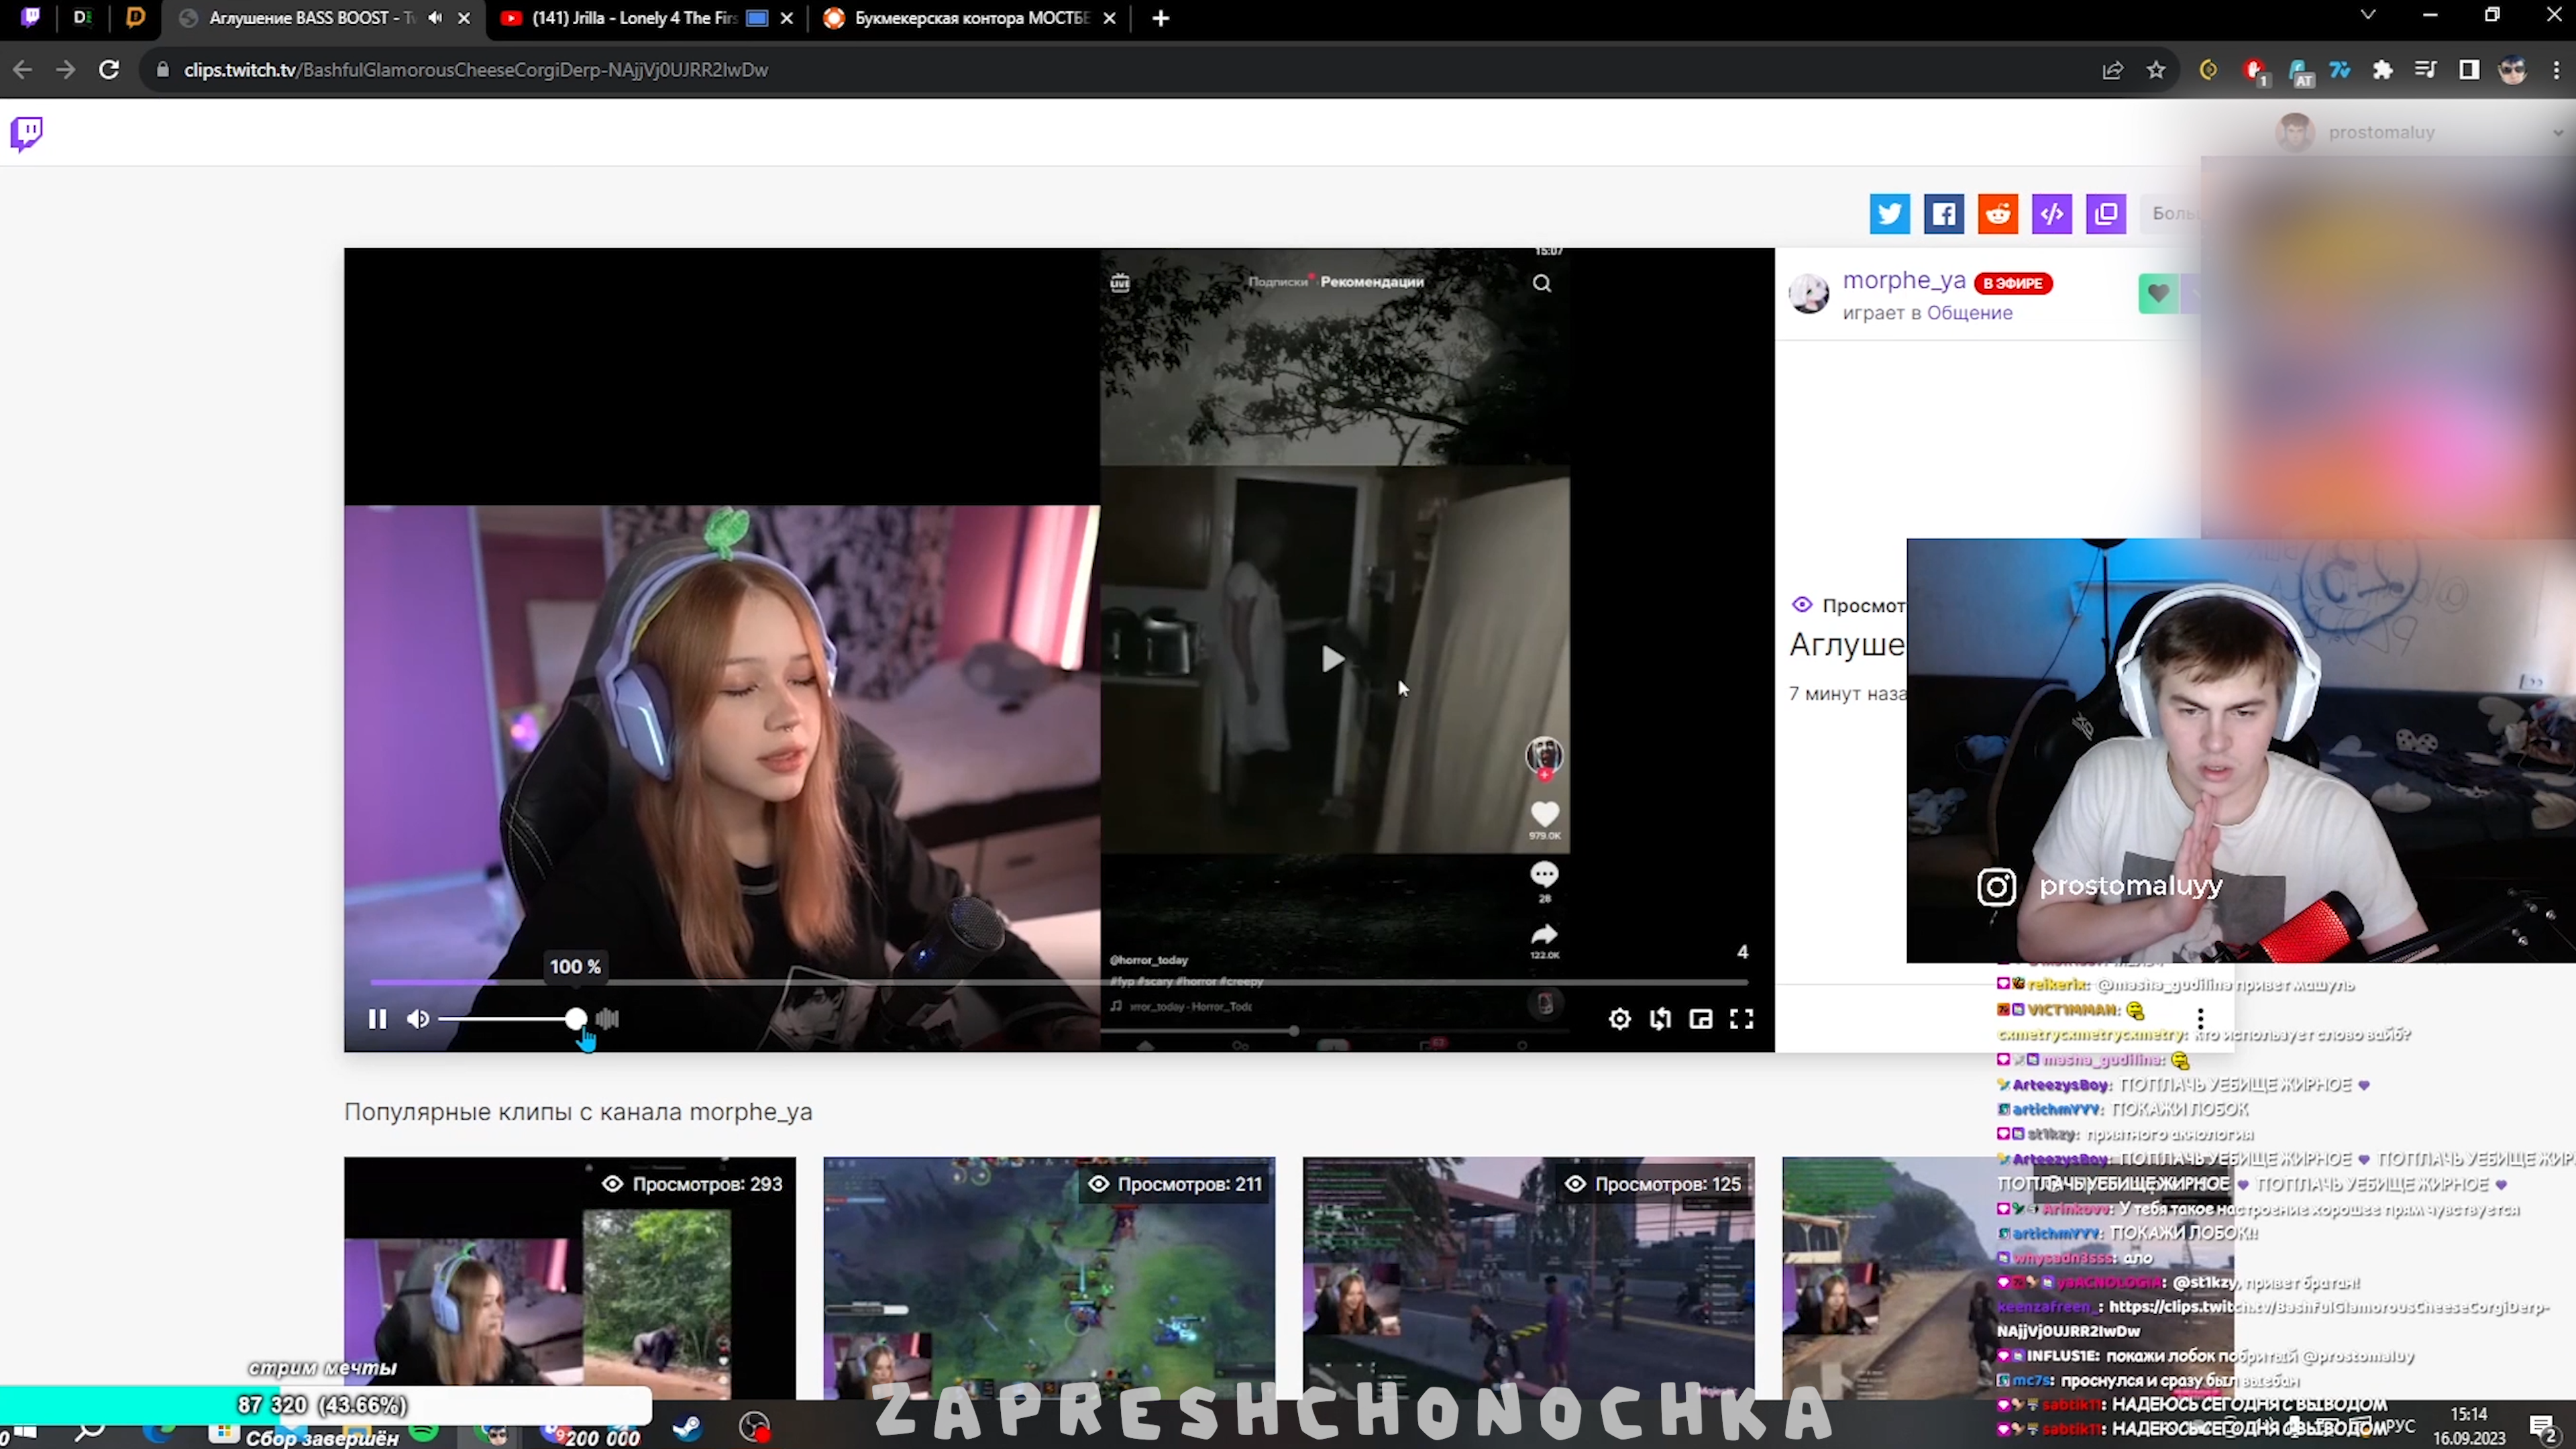Toggle the browser side panel
The image size is (2576, 1449).
(2469, 70)
